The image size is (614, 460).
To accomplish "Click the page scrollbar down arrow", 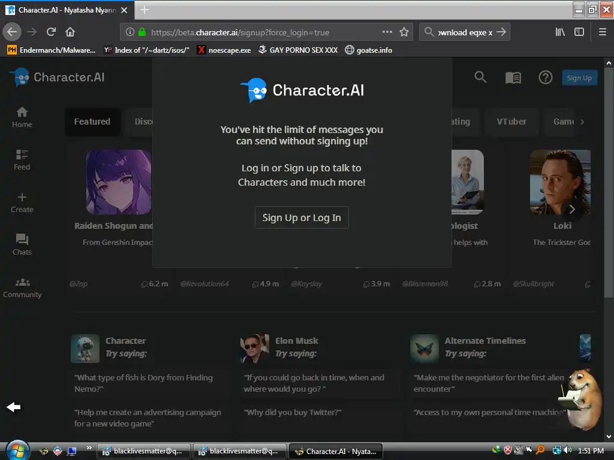I will 609,437.
